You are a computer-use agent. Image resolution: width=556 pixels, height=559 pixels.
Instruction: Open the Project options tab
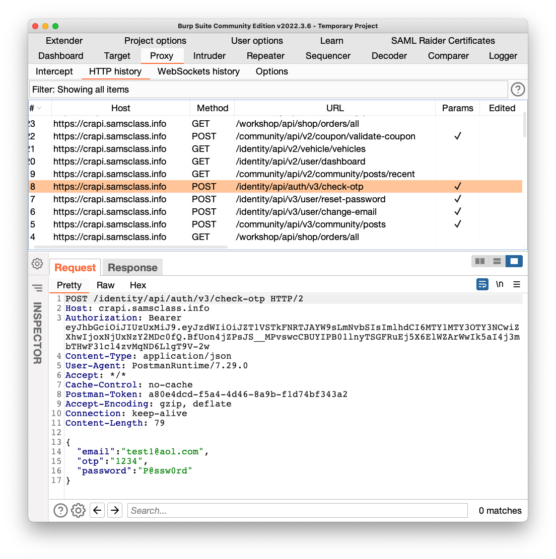pyautogui.click(x=155, y=41)
